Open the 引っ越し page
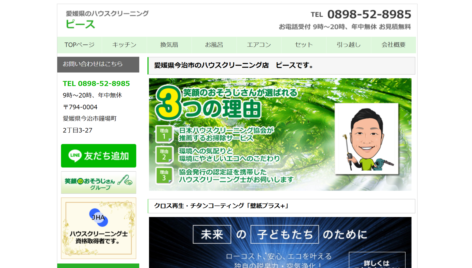This screenshot has height=268, width=472. coord(348,45)
